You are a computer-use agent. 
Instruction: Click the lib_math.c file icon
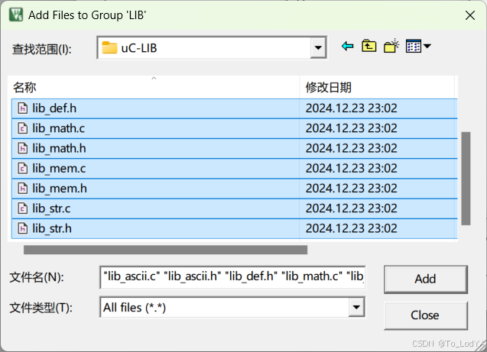[22, 128]
